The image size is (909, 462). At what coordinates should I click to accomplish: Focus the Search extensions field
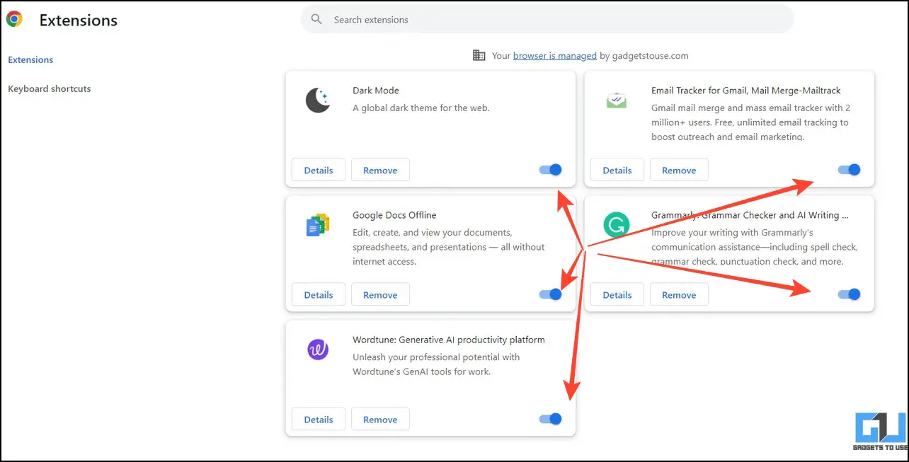[x=547, y=20]
